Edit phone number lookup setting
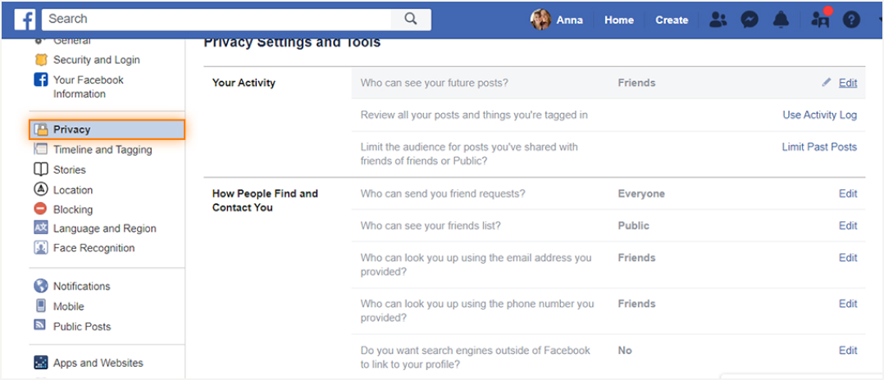Screen dimensions: 884x380 [x=848, y=304]
